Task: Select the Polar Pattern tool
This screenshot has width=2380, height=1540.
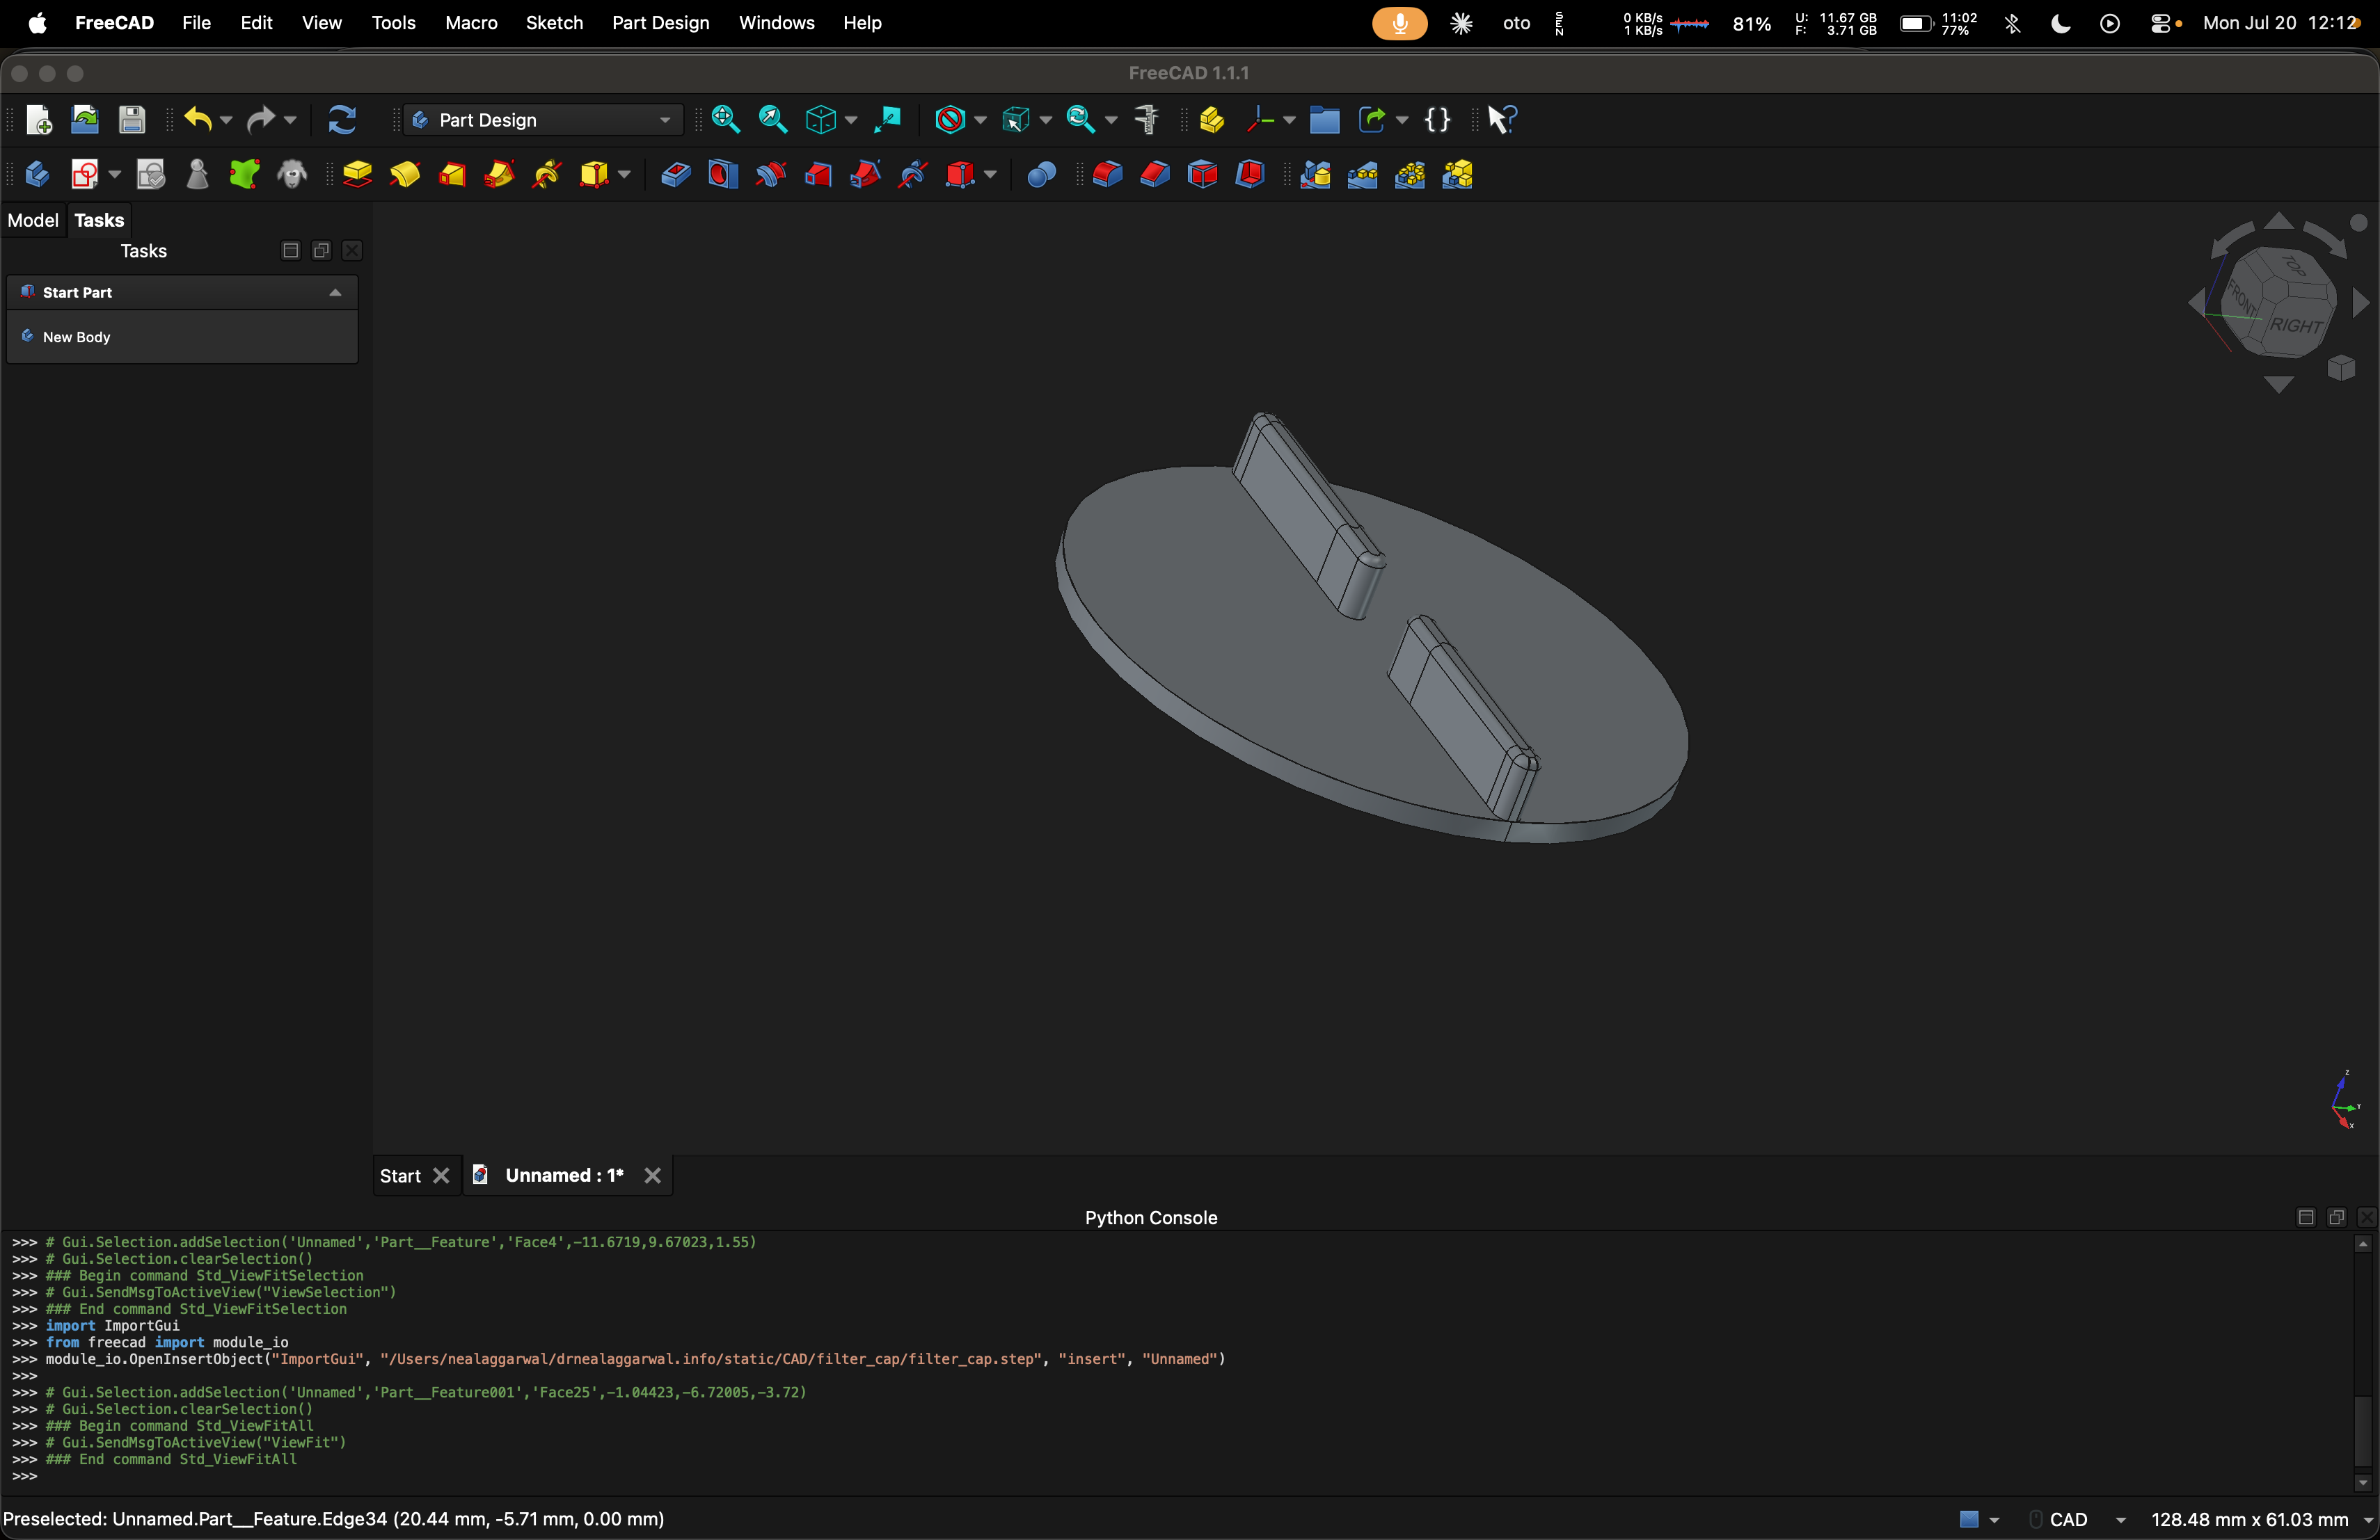Action: point(1410,175)
